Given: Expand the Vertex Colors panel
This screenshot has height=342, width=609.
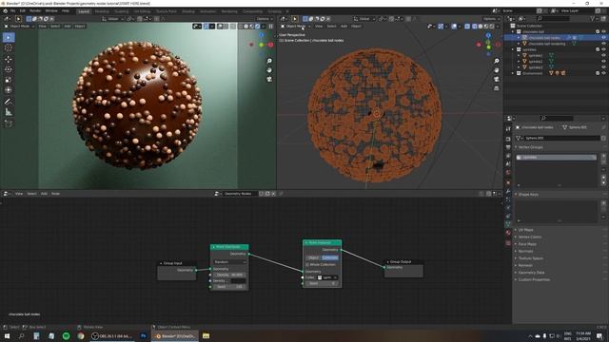Looking at the screenshot, I should (529, 237).
